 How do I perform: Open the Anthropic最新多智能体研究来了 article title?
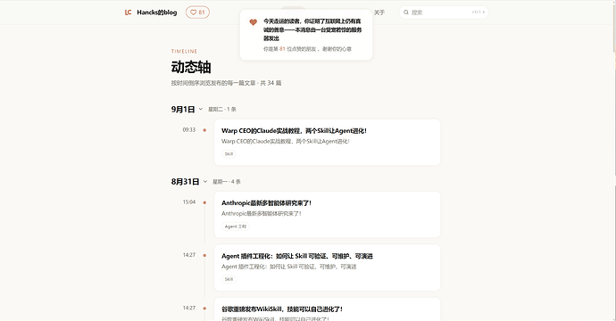pos(266,203)
